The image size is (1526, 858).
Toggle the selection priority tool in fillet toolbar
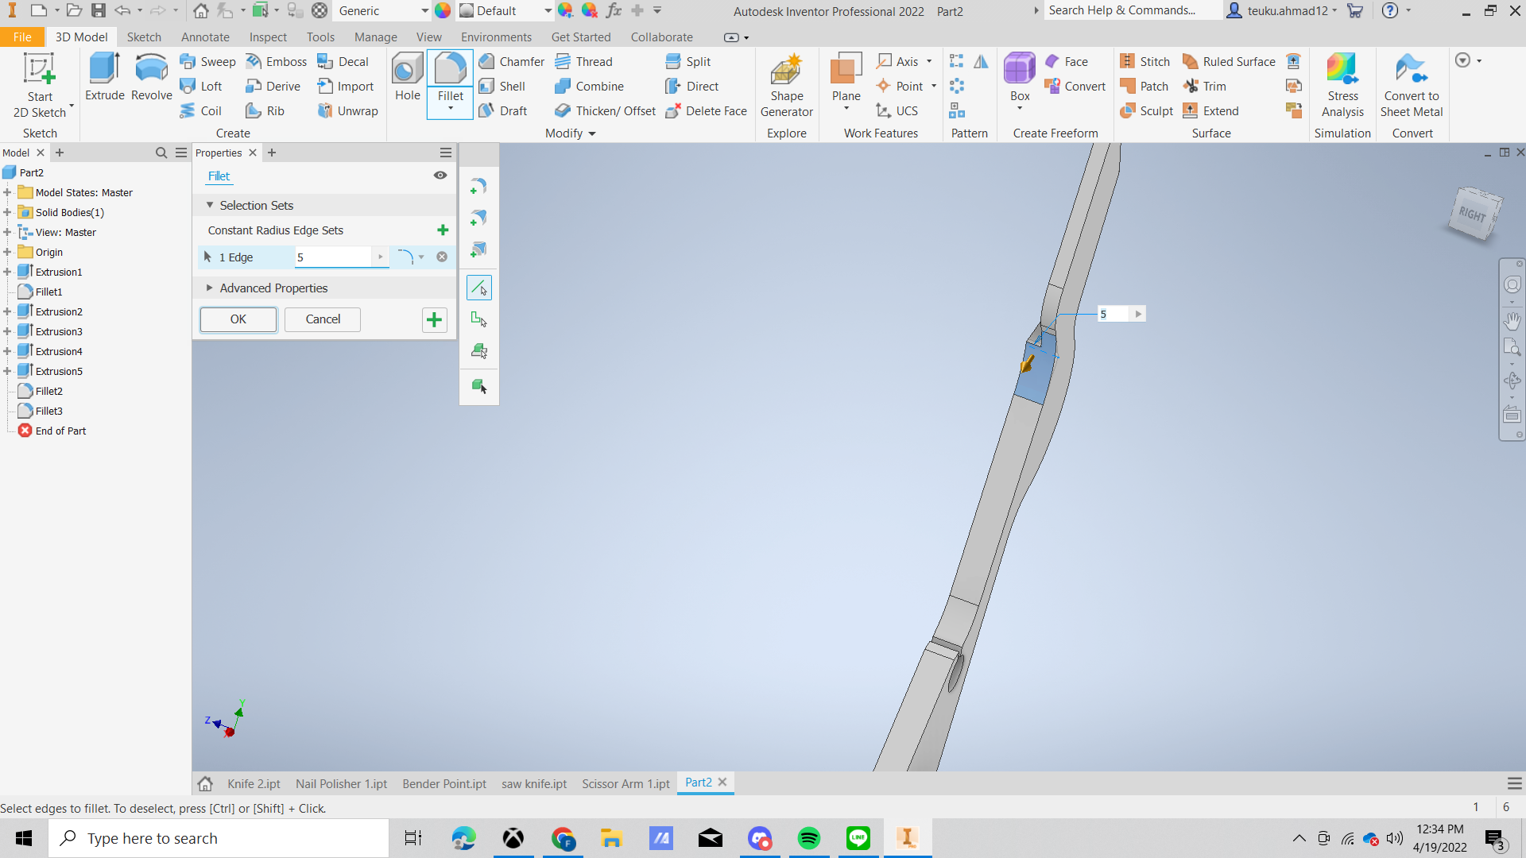pyautogui.click(x=479, y=288)
